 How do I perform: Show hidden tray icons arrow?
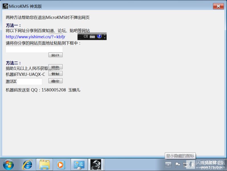click(x=168, y=165)
